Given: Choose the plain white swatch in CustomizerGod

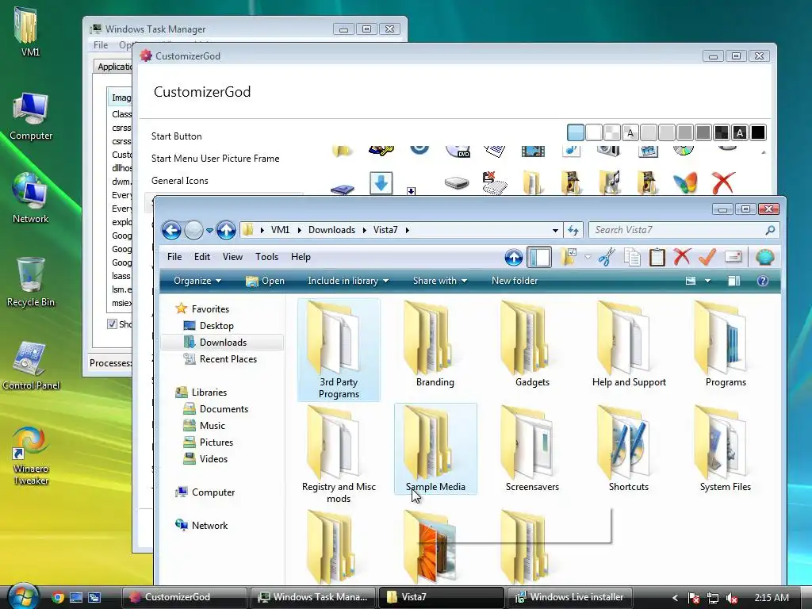Looking at the screenshot, I should tap(593, 132).
